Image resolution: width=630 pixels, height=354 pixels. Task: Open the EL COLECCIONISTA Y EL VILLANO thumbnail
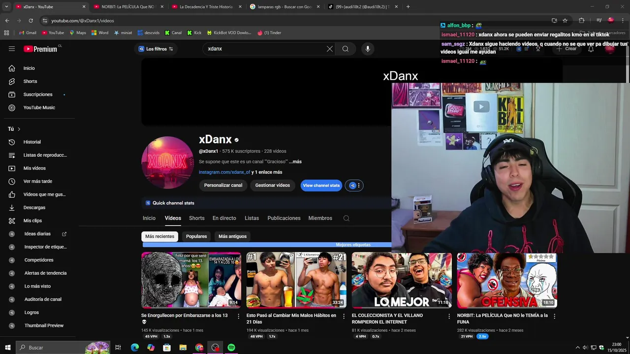point(402,280)
